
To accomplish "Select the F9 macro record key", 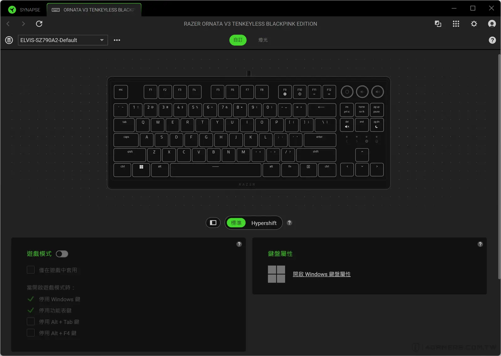I will pyautogui.click(x=285, y=92).
